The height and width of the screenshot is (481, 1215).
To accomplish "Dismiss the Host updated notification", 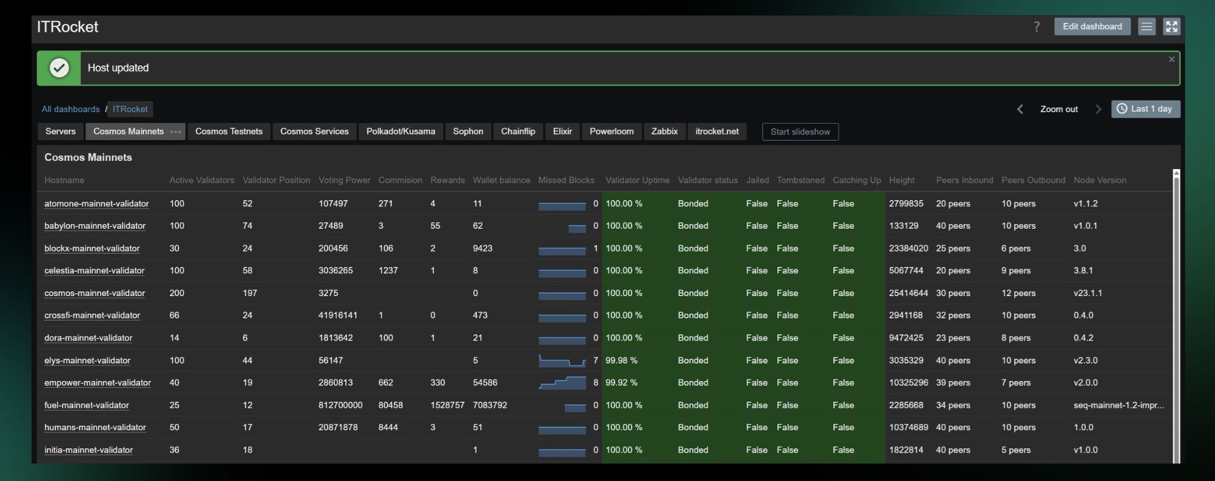I will click(x=1172, y=59).
